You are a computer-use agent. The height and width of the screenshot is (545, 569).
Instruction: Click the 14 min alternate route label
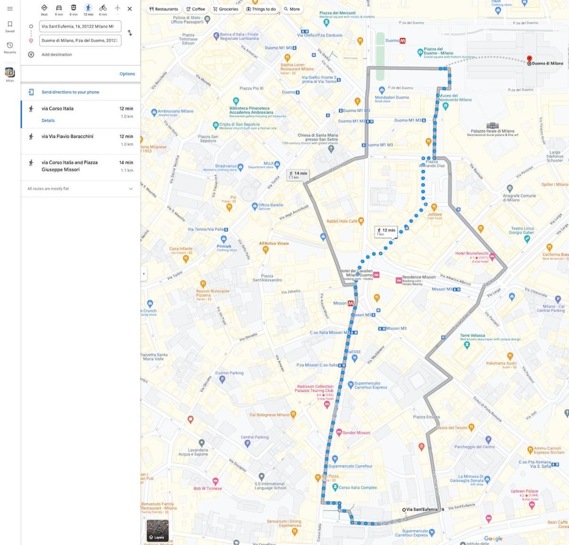click(298, 175)
